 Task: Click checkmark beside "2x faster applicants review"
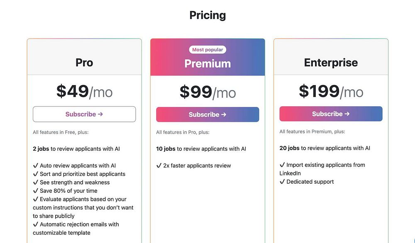pyautogui.click(x=159, y=165)
